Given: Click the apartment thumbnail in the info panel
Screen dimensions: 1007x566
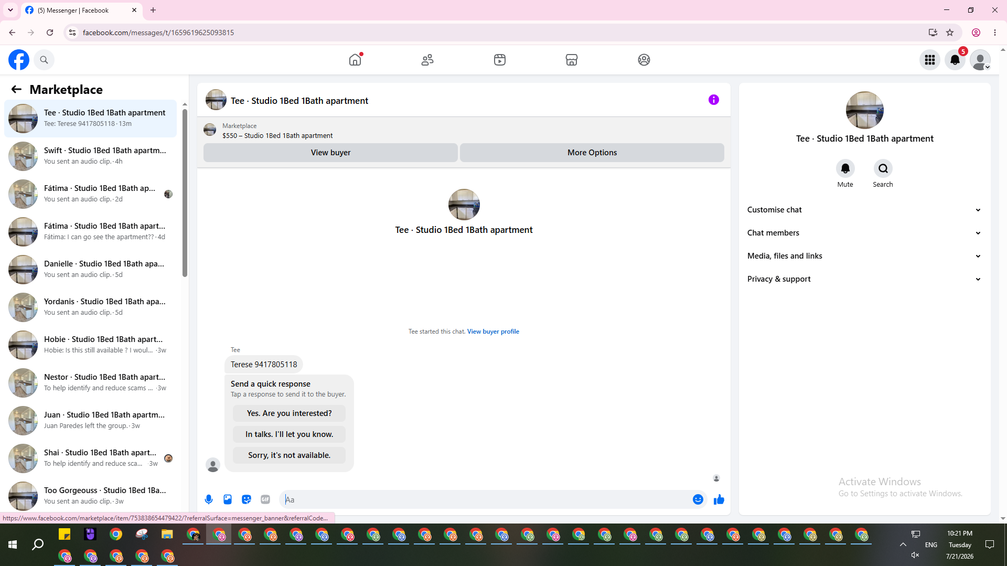Looking at the screenshot, I should point(865,110).
